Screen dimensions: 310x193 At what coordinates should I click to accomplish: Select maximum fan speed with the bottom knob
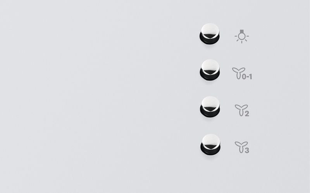coord(210,145)
